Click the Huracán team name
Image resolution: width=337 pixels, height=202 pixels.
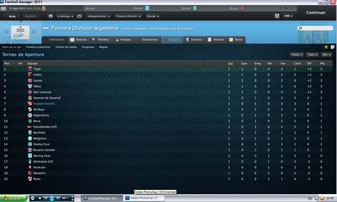[39, 167]
